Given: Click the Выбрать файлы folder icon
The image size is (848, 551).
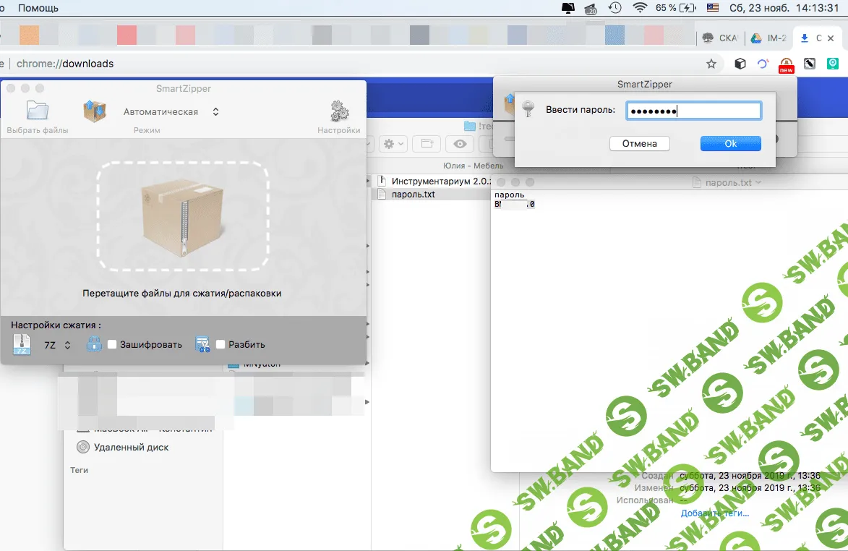Looking at the screenshot, I should tap(37, 111).
